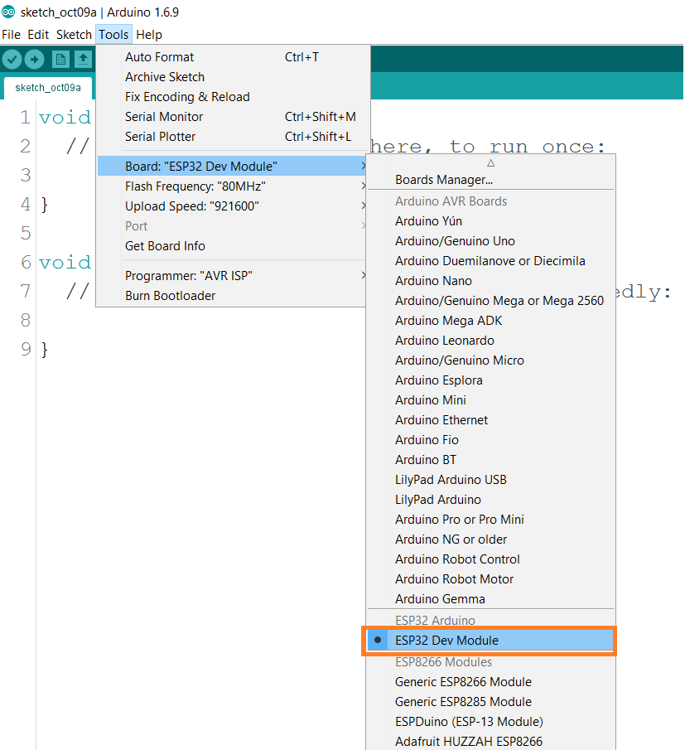Click the Open sketch up-arrow toolbar icon
The width and height of the screenshot is (685, 750).
point(83,60)
